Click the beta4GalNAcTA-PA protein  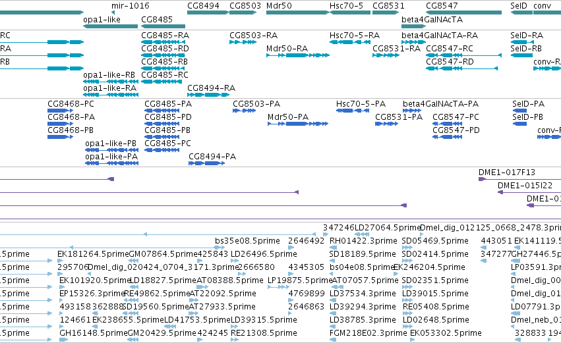(x=412, y=111)
